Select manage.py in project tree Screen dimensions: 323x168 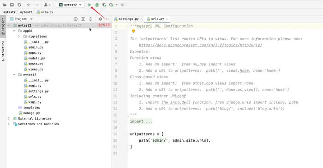tap(29, 113)
